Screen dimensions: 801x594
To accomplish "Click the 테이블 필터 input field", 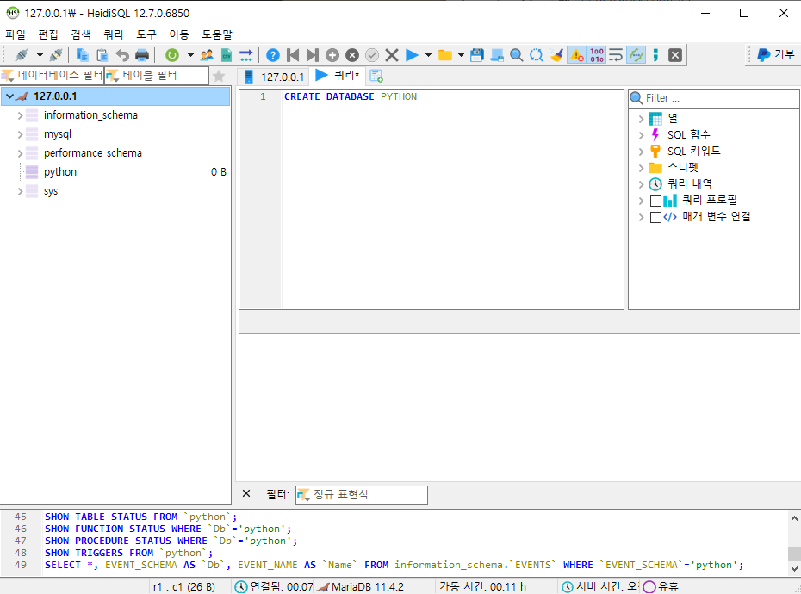I will pyautogui.click(x=157, y=76).
